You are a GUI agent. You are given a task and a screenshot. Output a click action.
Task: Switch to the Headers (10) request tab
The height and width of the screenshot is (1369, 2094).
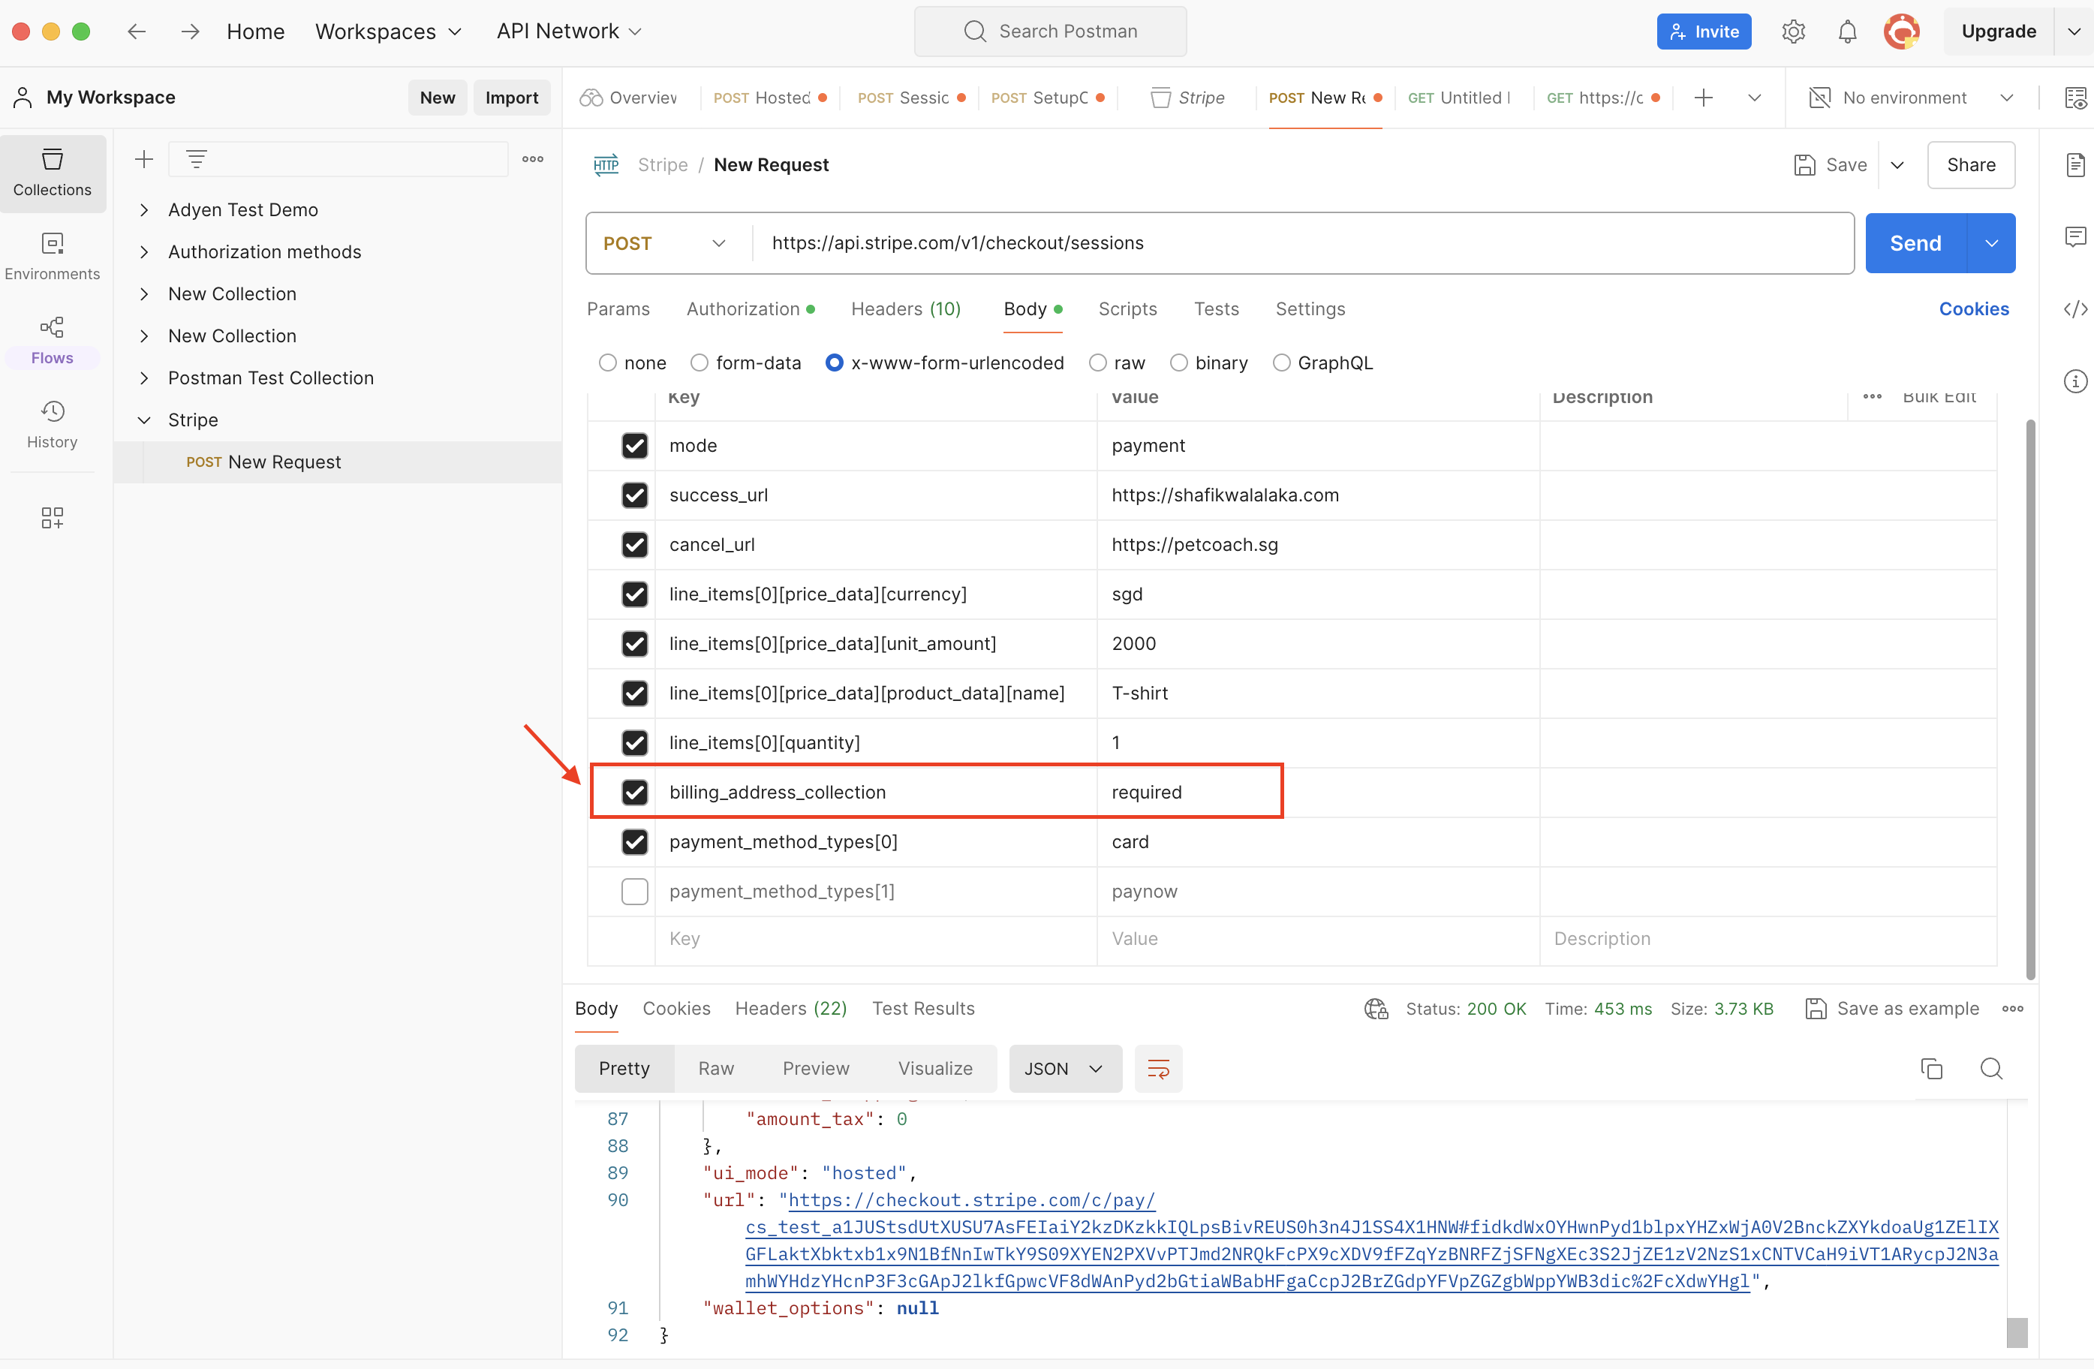[904, 308]
